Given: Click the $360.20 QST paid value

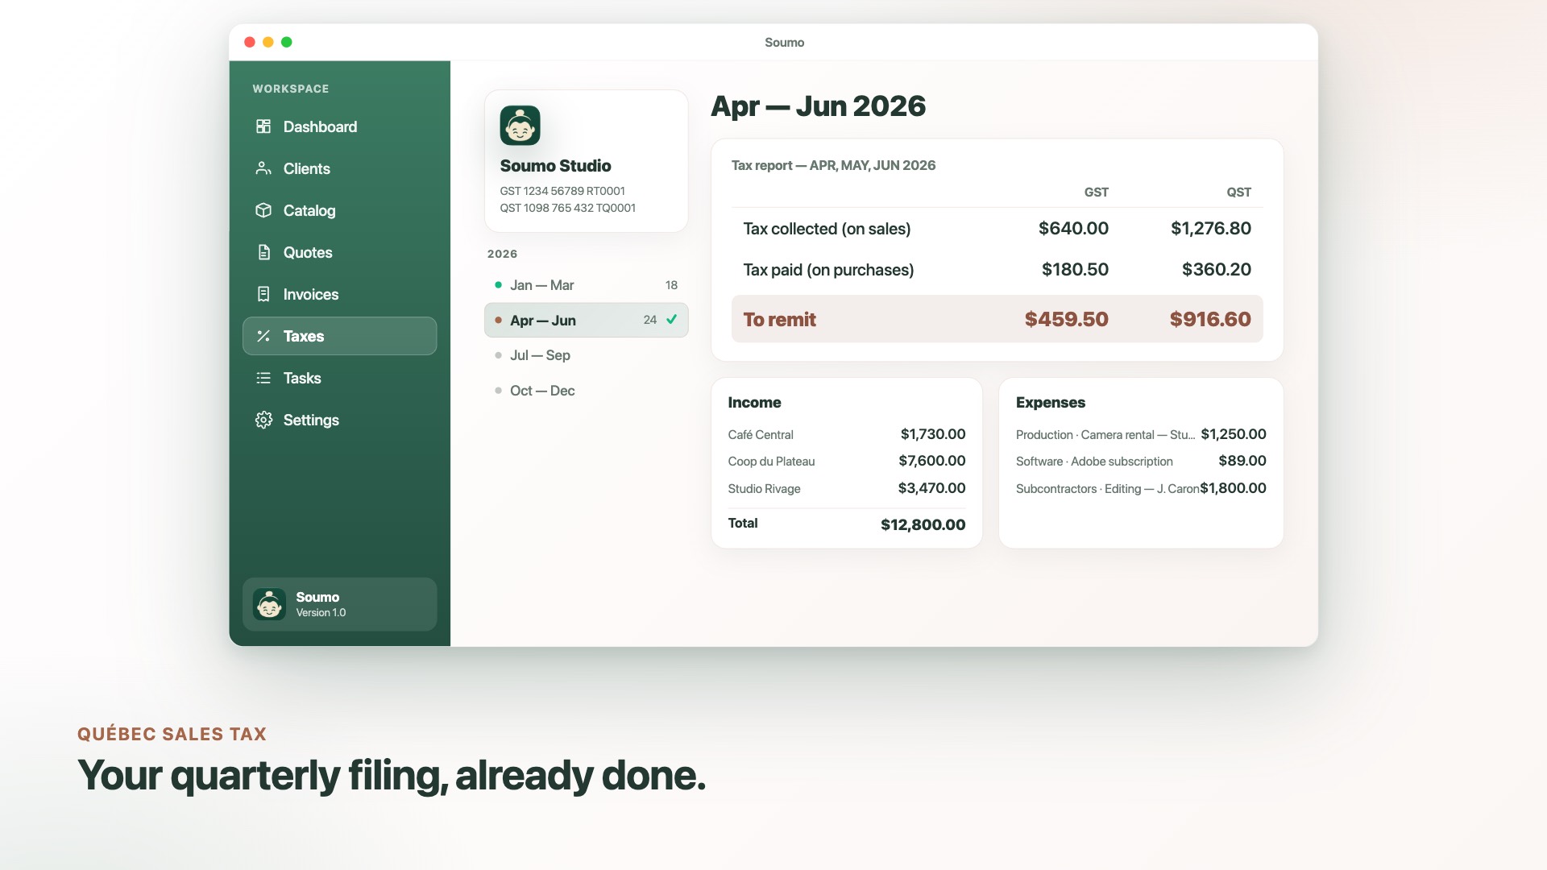Looking at the screenshot, I should (1216, 270).
